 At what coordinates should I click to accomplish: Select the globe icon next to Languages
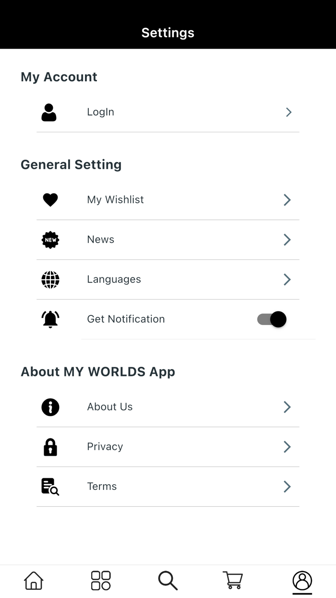click(x=50, y=279)
